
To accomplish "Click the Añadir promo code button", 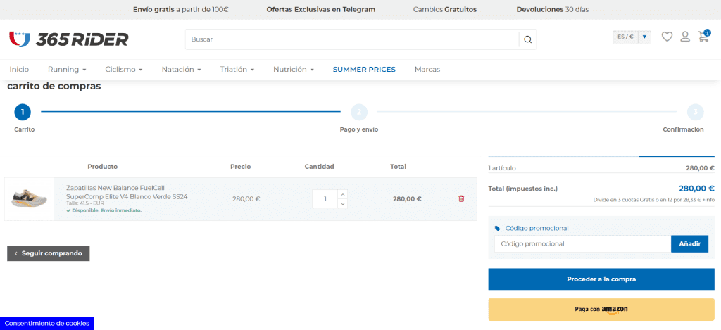I will 690,244.
